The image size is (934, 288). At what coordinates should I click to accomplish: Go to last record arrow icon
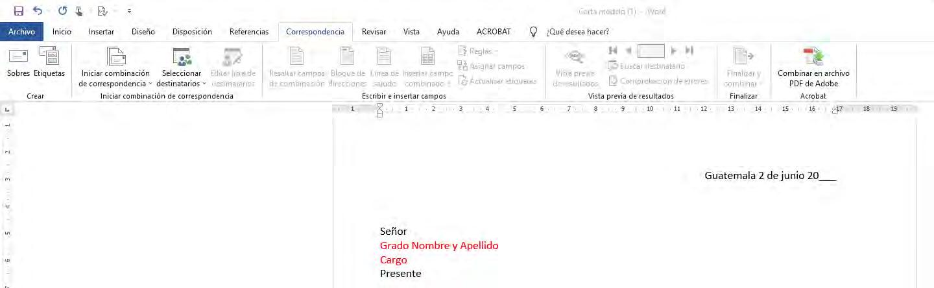pyautogui.click(x=689, y=51)
